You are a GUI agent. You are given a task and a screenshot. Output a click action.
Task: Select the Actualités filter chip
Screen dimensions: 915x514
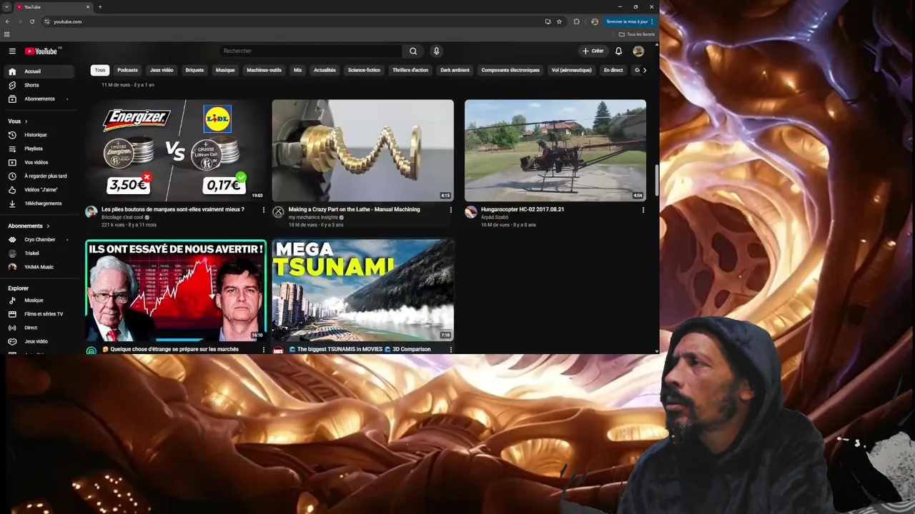[325, 70]
